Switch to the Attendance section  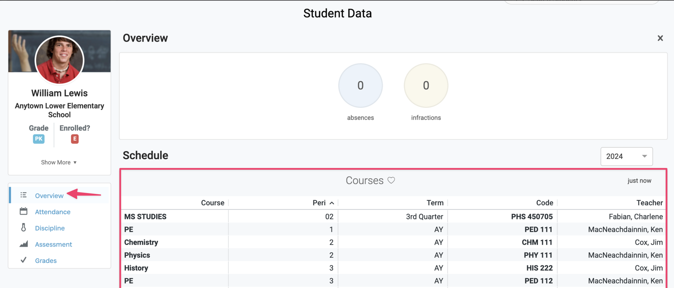pyautogui.click(x=53, y=212)
